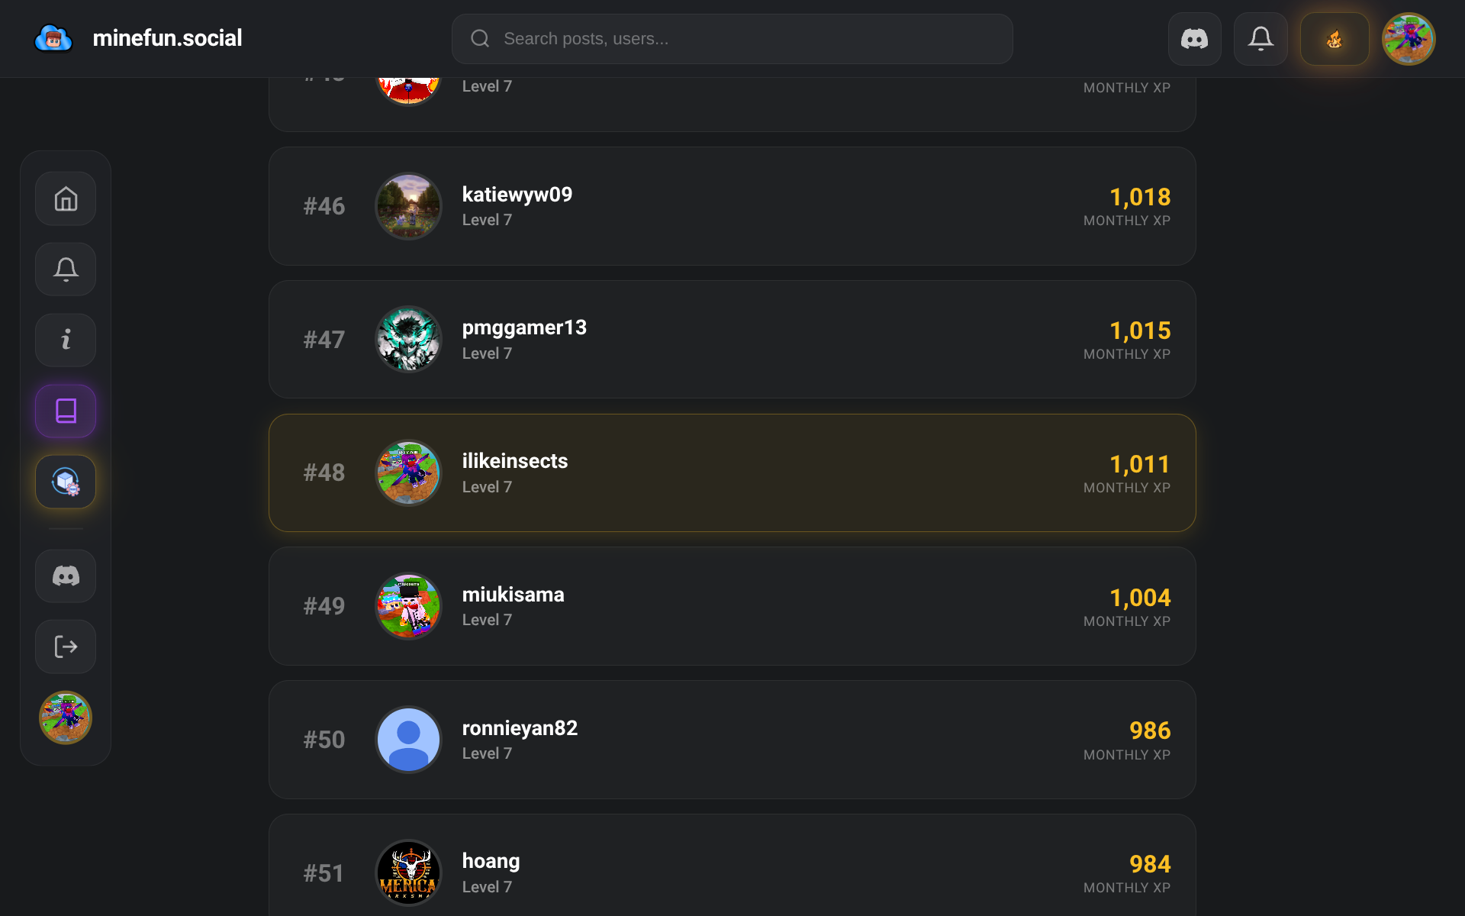The image size is (1465, 916).
Task: Select the highlighted ilikeinsects row
Action: coord(732,473)
